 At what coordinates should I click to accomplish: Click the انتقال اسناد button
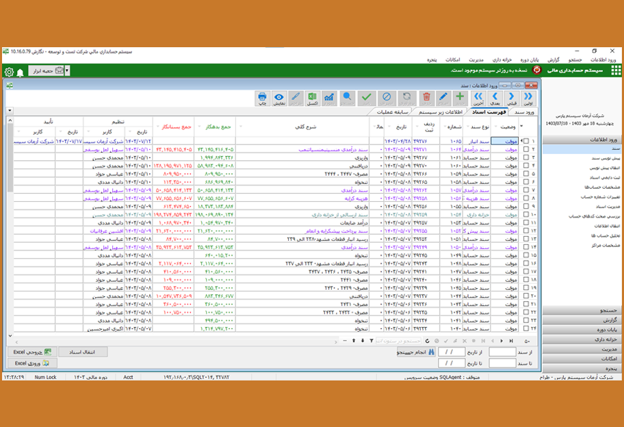[82, 352]
